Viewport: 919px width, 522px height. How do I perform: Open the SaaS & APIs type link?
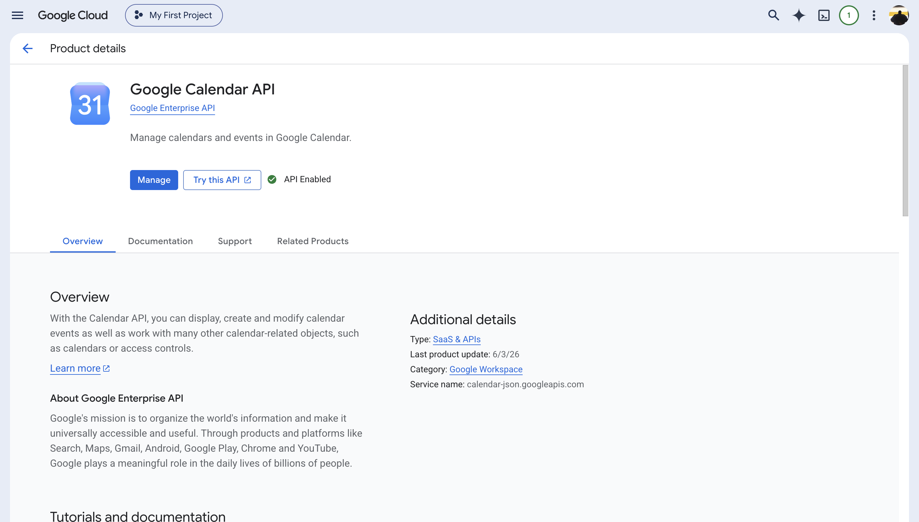tap(457, 339)
